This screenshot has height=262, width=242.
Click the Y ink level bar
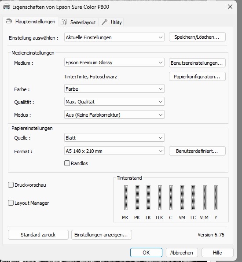(x=216, y=197)
